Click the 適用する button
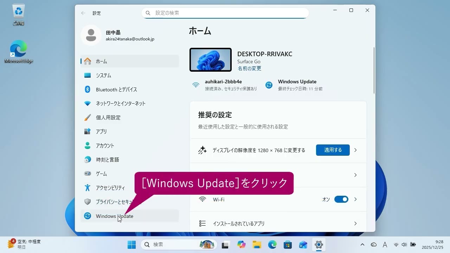 coord(333,150)
